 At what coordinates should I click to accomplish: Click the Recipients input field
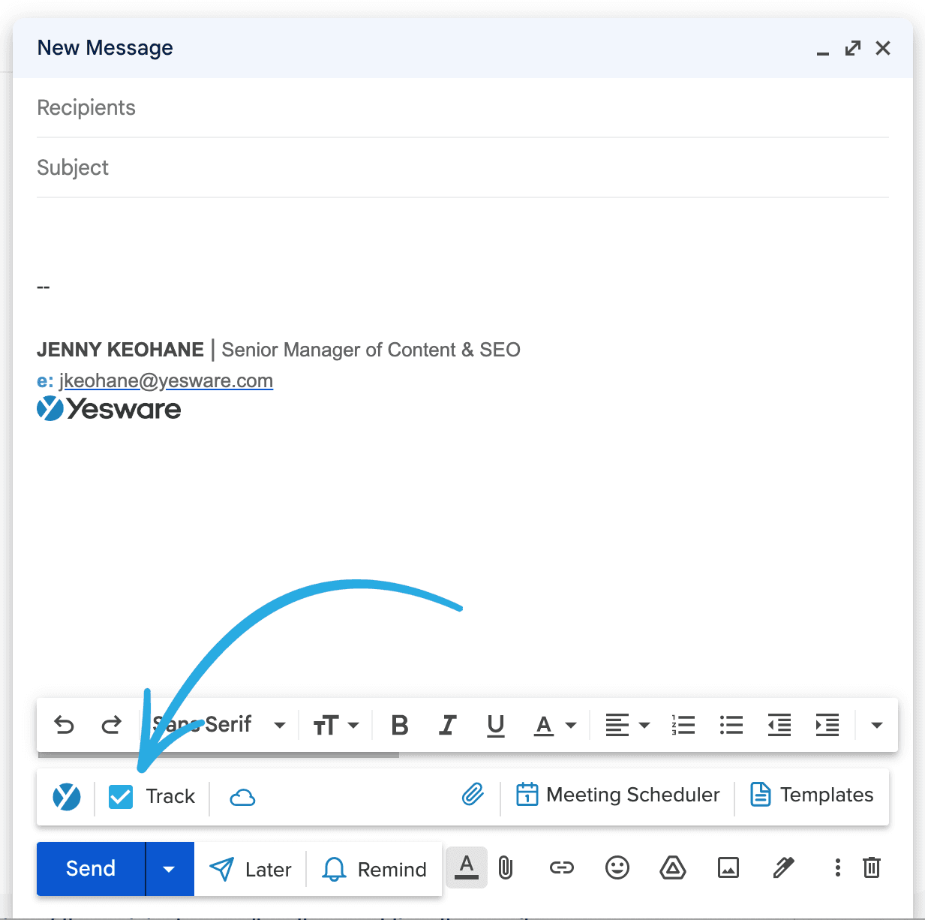point(300,107)
